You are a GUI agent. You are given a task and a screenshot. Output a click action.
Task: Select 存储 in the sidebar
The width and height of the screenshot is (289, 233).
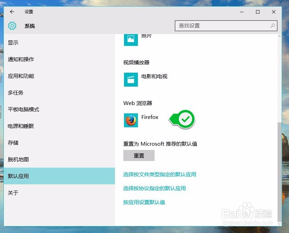[x=59, y=143]
